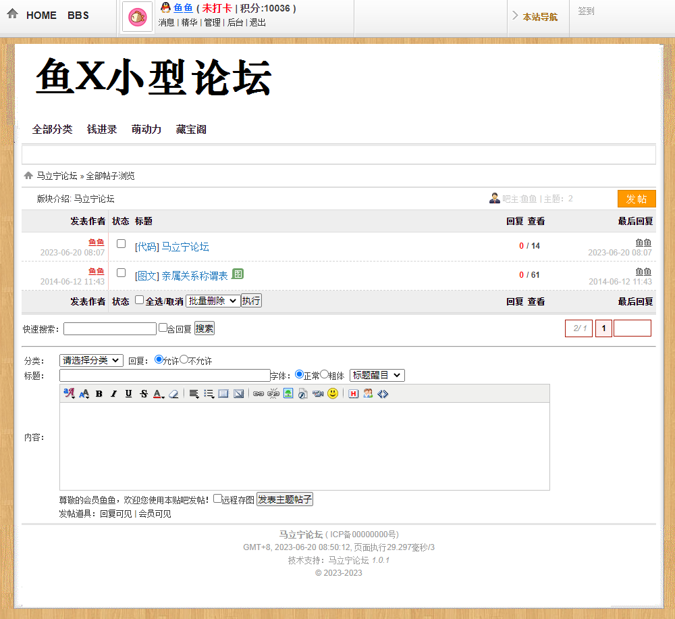Open 后台 admin backend link
Image resolution: width=675 pixels, height=619 pixels.
[x=235, y=22]
